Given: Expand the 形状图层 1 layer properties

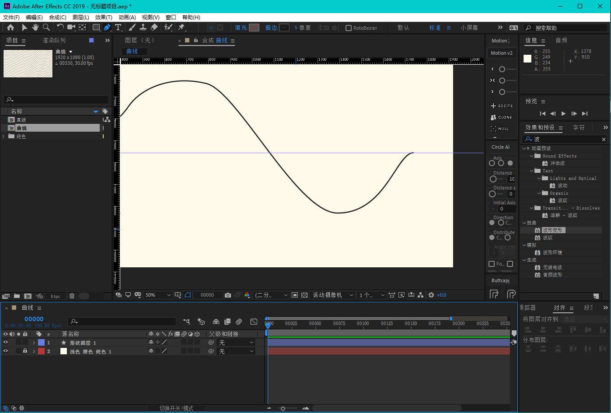Looking at the screenshot, I should pyautogui.click(x=34, y=343).
